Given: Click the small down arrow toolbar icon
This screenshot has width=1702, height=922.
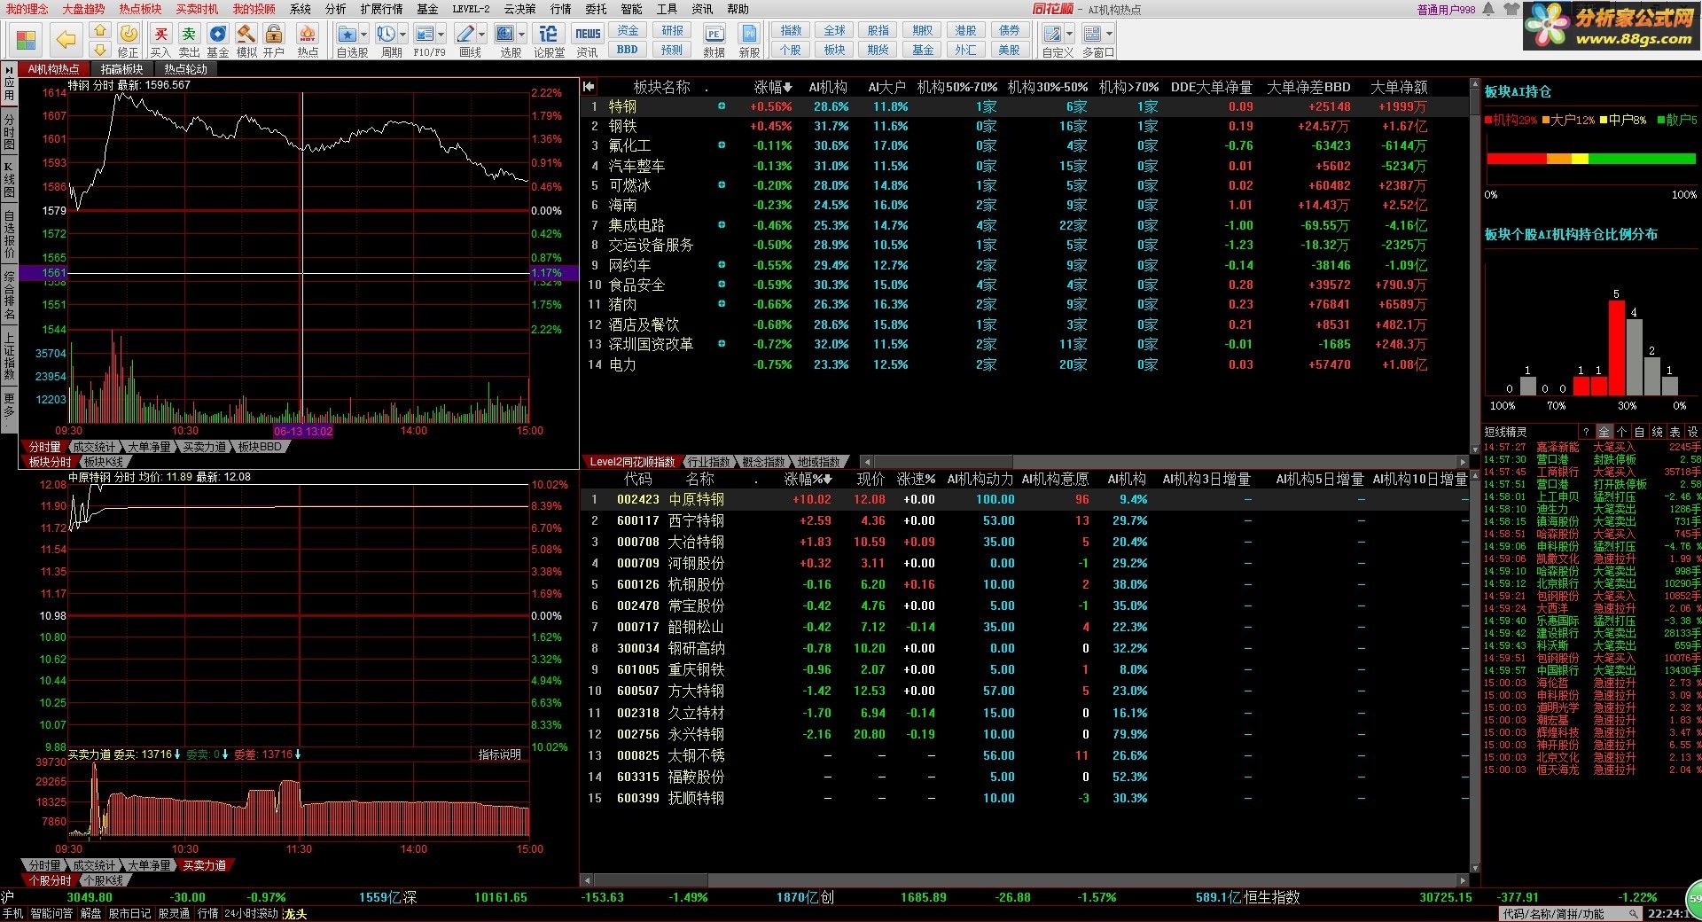Looking at the screenshot, I should point(100,49).
